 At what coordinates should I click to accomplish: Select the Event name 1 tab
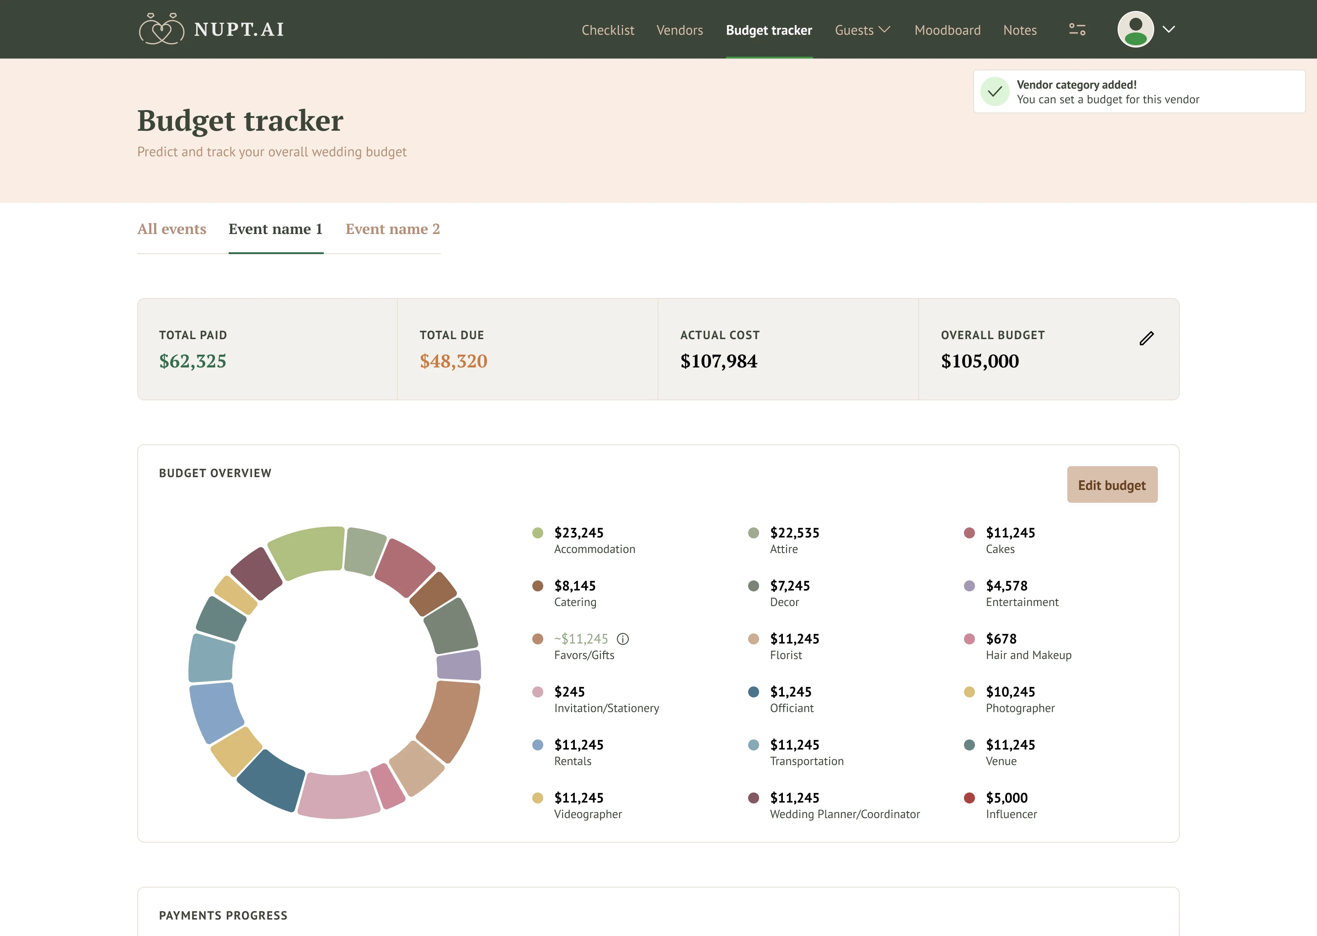click(275, 229)
